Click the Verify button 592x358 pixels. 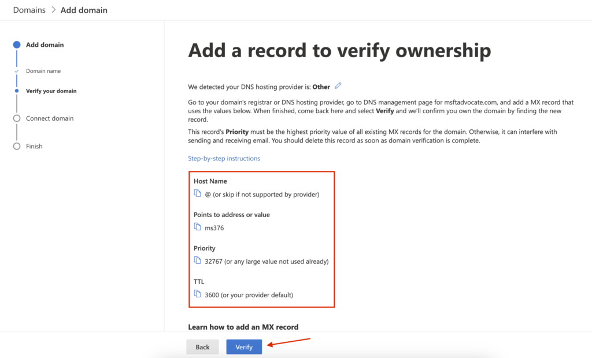coord(244,347)
